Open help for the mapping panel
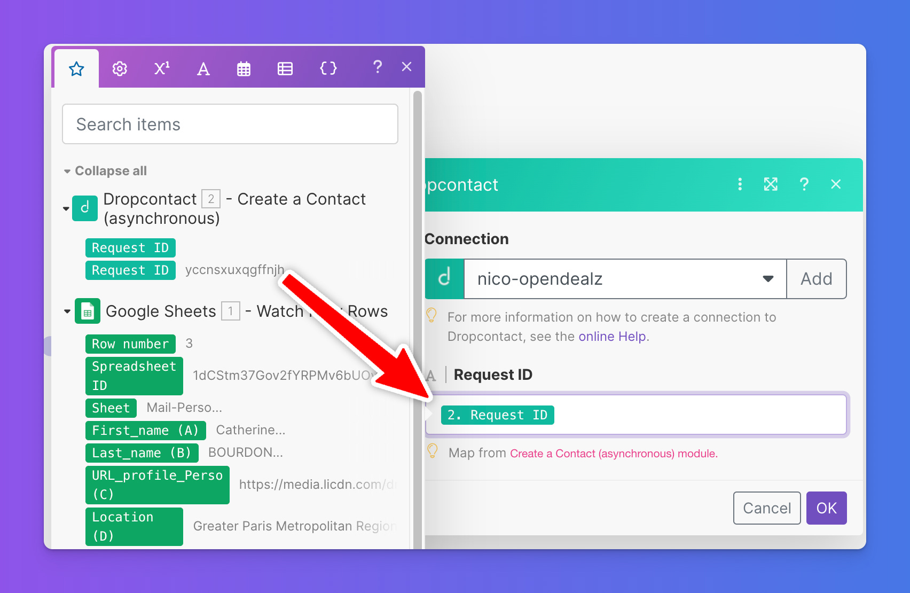The height and width of the screenshot is (593, 910). pyautogui.click(x=378, y=67)
